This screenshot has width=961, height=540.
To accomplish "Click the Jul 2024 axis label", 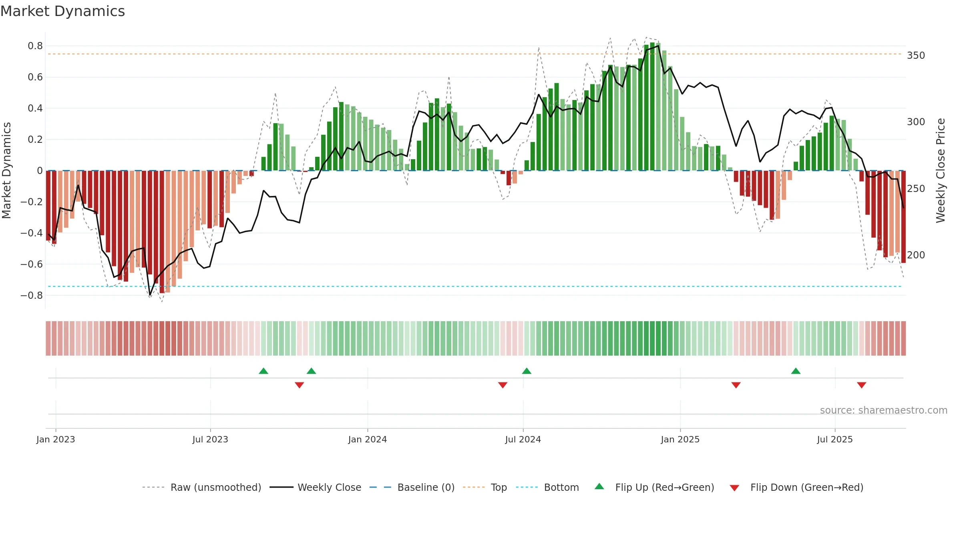I will coord(523,439).
